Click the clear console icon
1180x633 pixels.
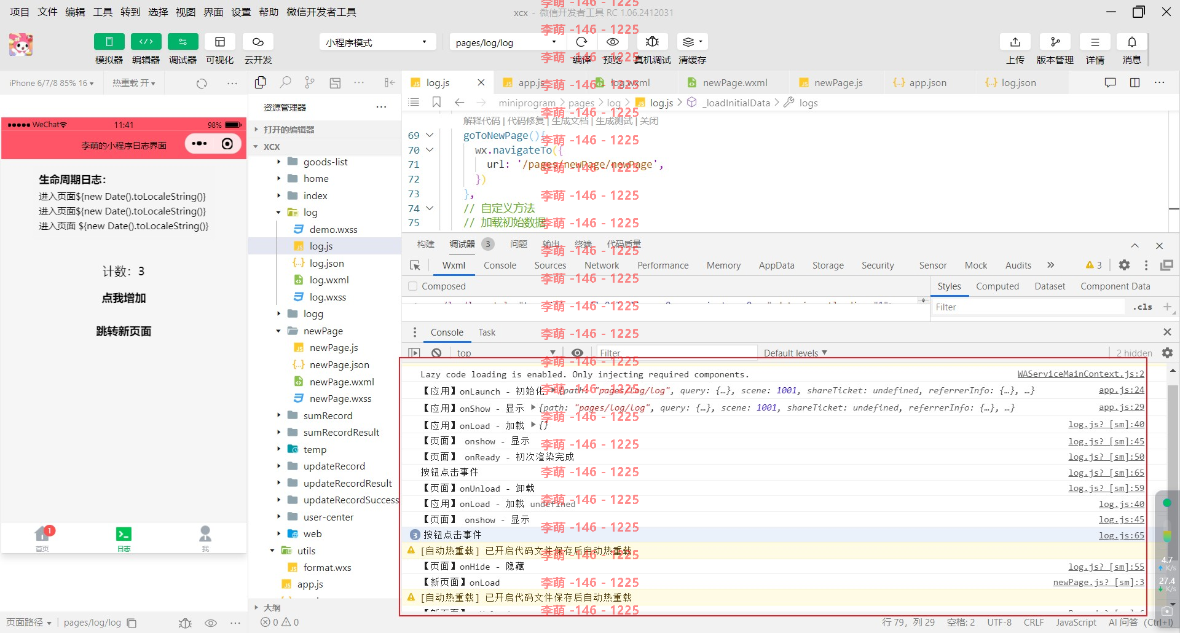click(x=436, y=353)
